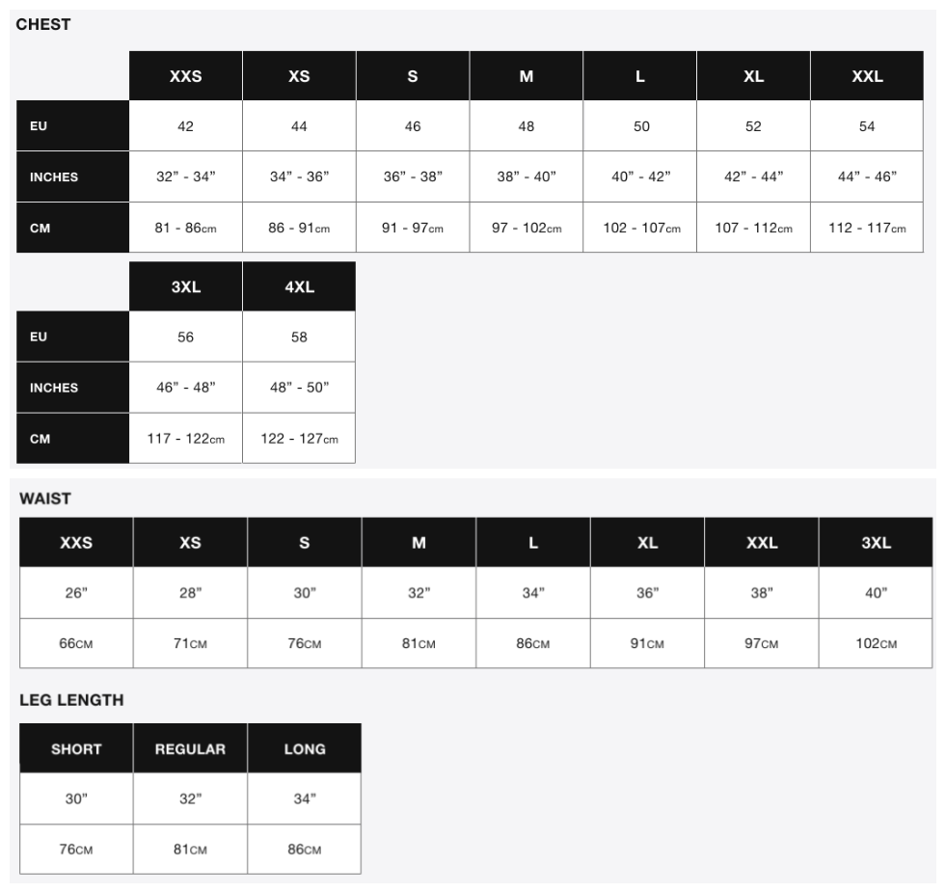Click the CHEST section heading
946x893 pixels.
coord(43,25)
